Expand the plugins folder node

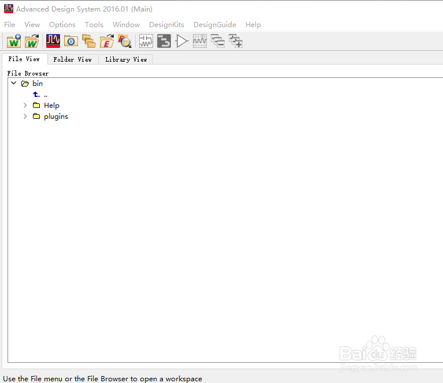[x=25, y=117]
